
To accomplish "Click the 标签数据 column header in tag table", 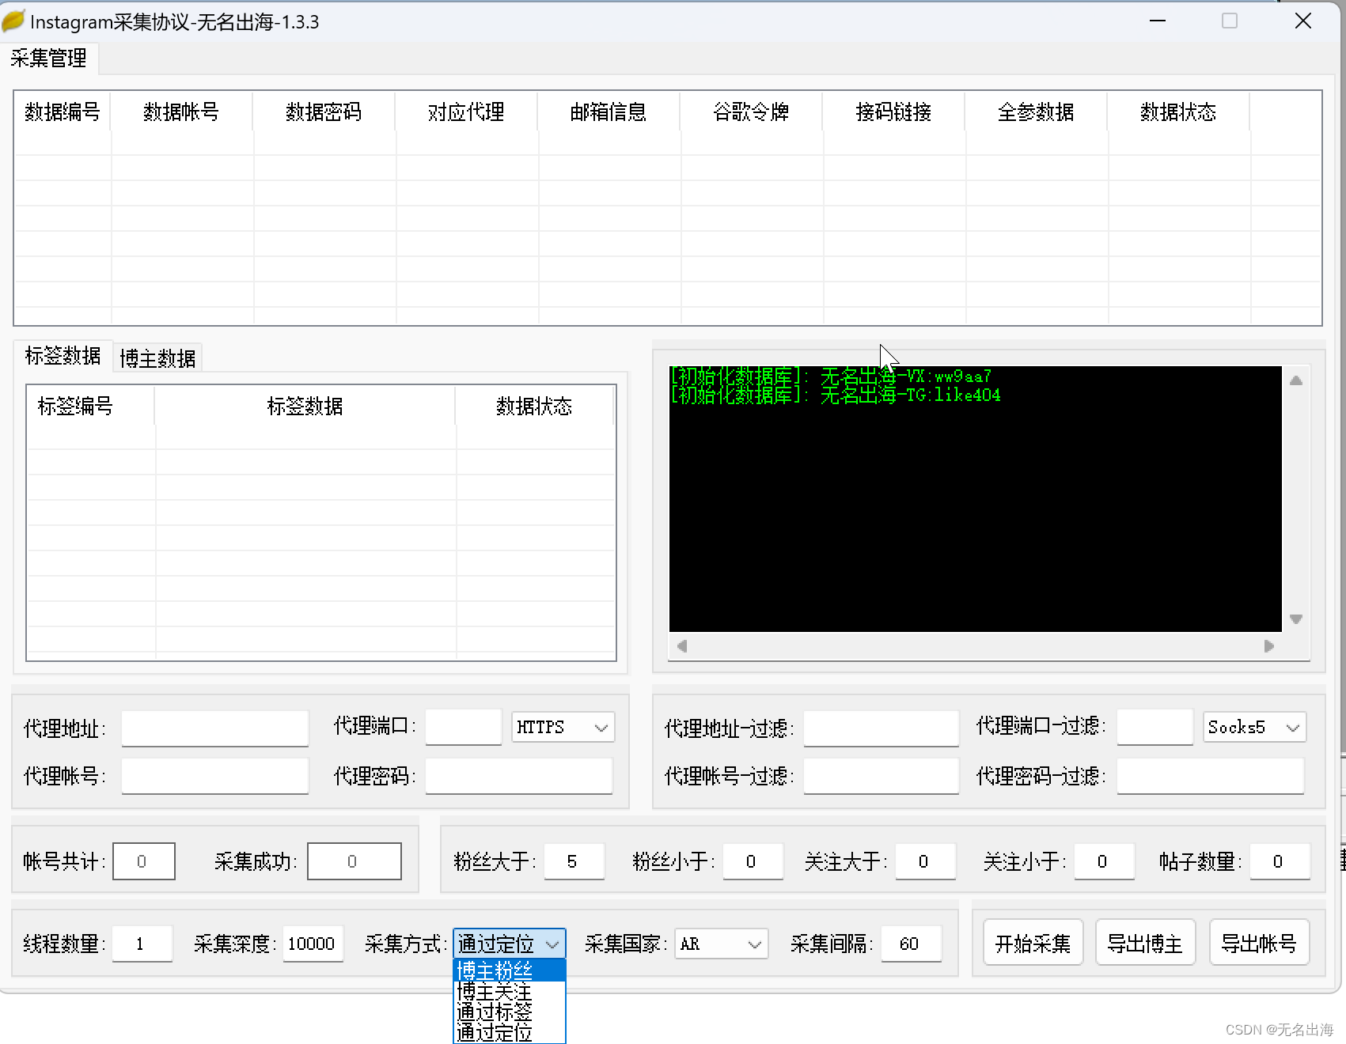I will pyautogui.click(x=305, y=407).
